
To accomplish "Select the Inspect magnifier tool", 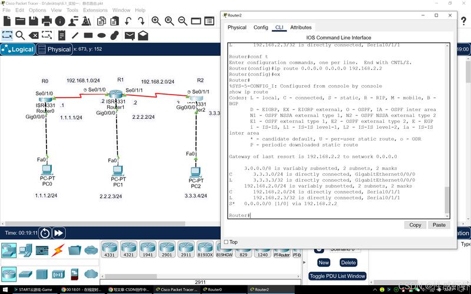I will [x=21, y=35].
